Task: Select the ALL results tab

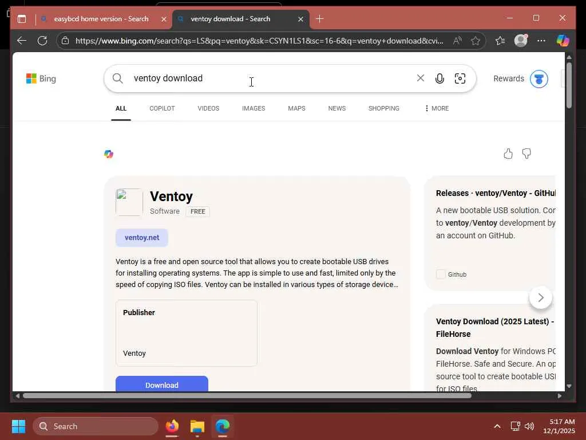Action: click(x=121, y=108)
